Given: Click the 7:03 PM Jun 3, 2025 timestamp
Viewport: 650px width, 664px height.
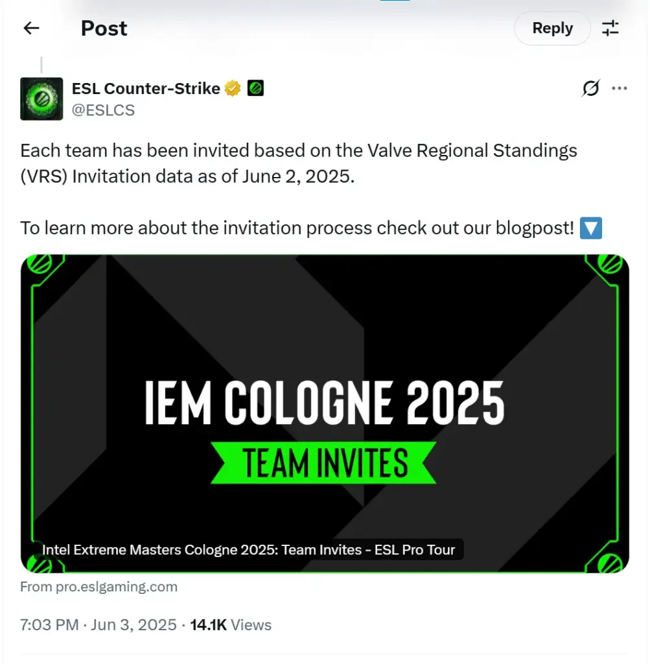Looking at the screenshot, I should (98, 625).
